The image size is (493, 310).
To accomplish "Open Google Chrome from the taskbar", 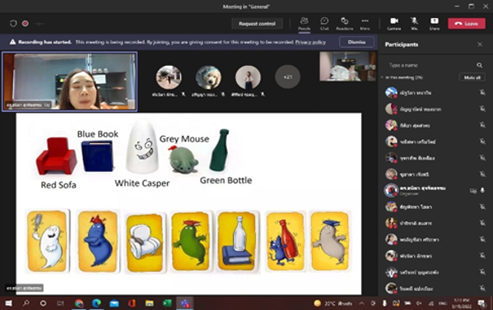I will click(x=79, y=303).
